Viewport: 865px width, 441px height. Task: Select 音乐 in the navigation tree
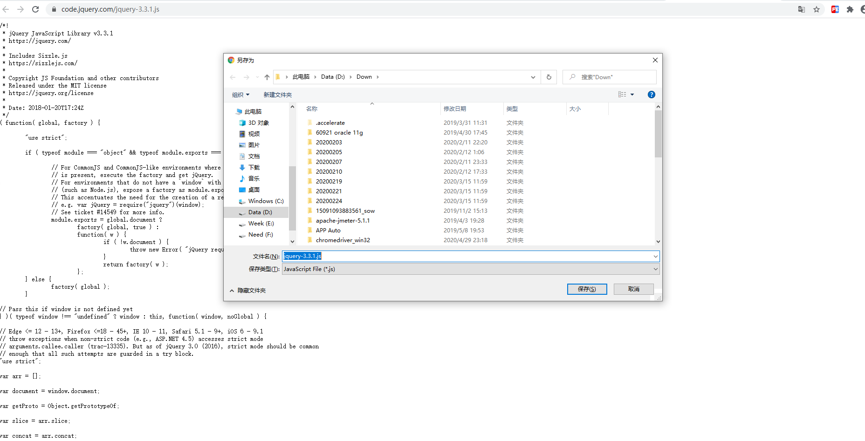254,179
